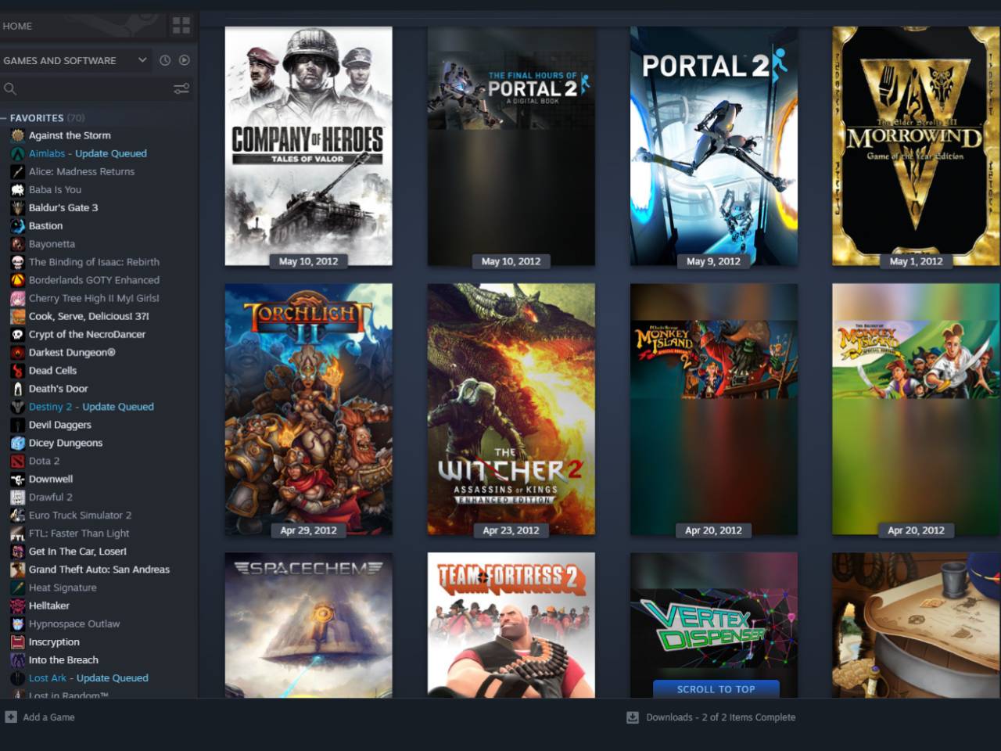Select Heat Signature in the list
1001x751 pixels.
tap(63, 588)
